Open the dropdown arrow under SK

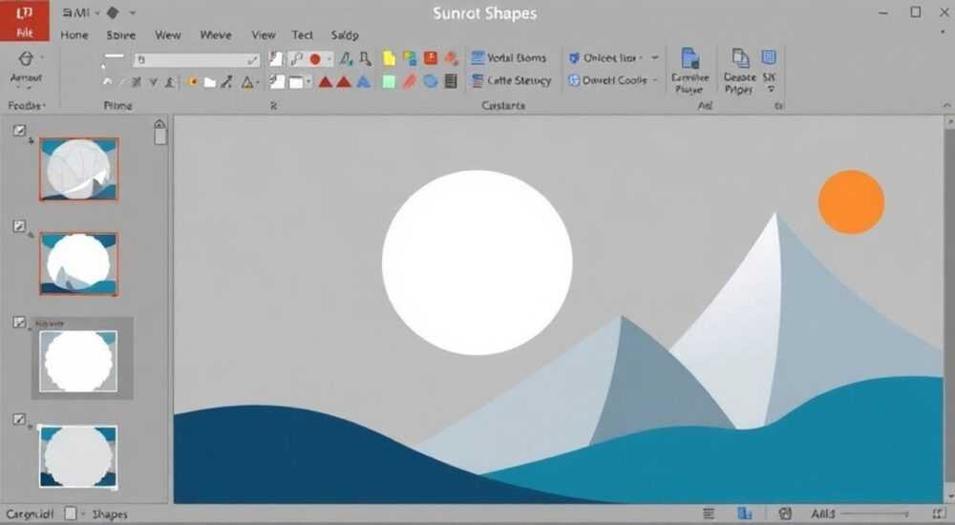pyautogui.click(x=771, y=90)
